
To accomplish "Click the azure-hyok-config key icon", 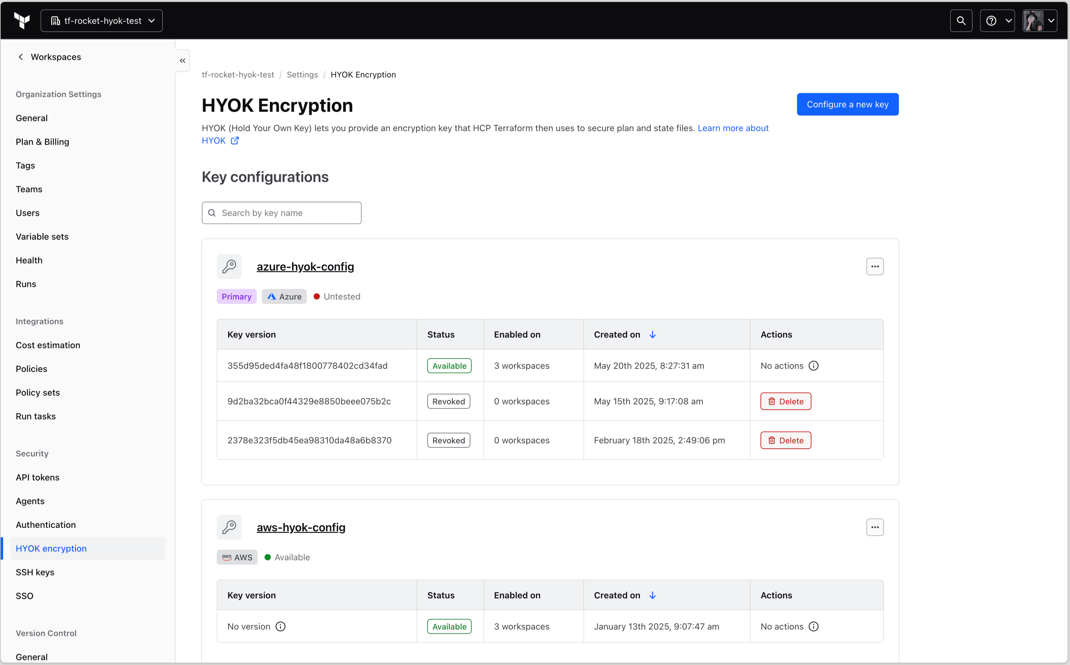I will (x=229, y=266).
